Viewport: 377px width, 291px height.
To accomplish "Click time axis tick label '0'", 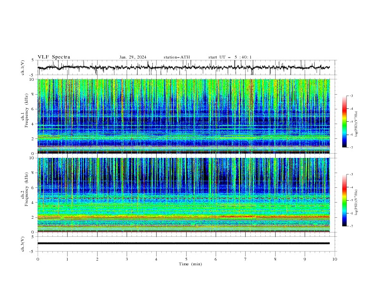I will (x=38, y=259).
